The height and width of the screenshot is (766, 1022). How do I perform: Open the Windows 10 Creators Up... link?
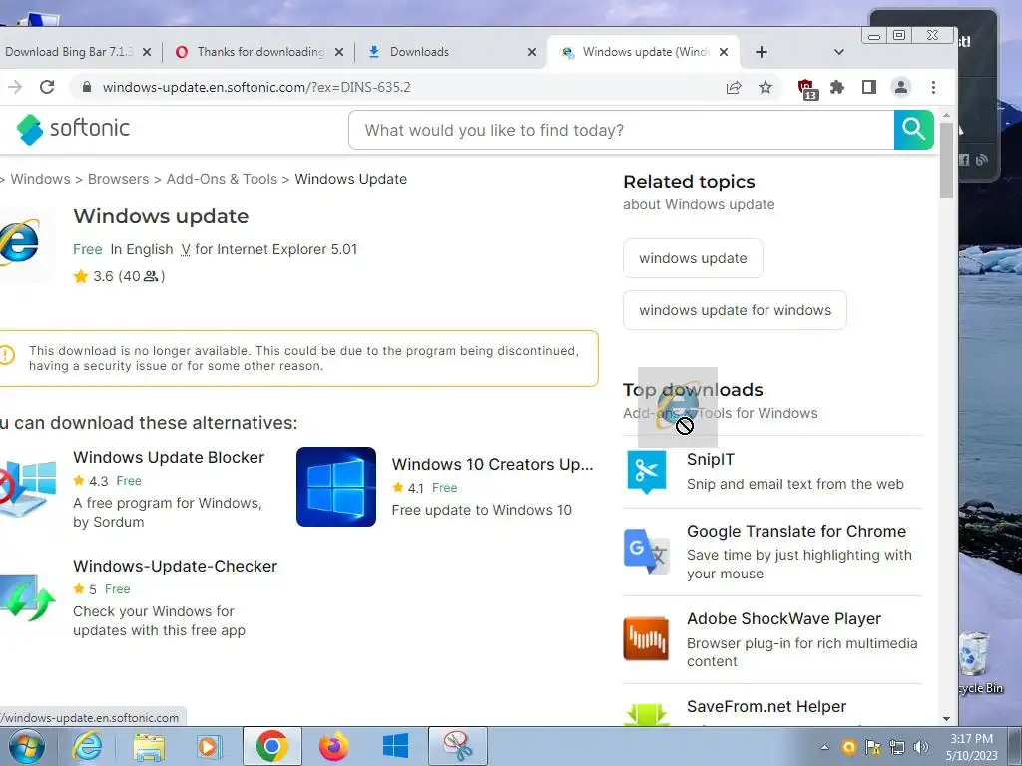coord(492,464)
